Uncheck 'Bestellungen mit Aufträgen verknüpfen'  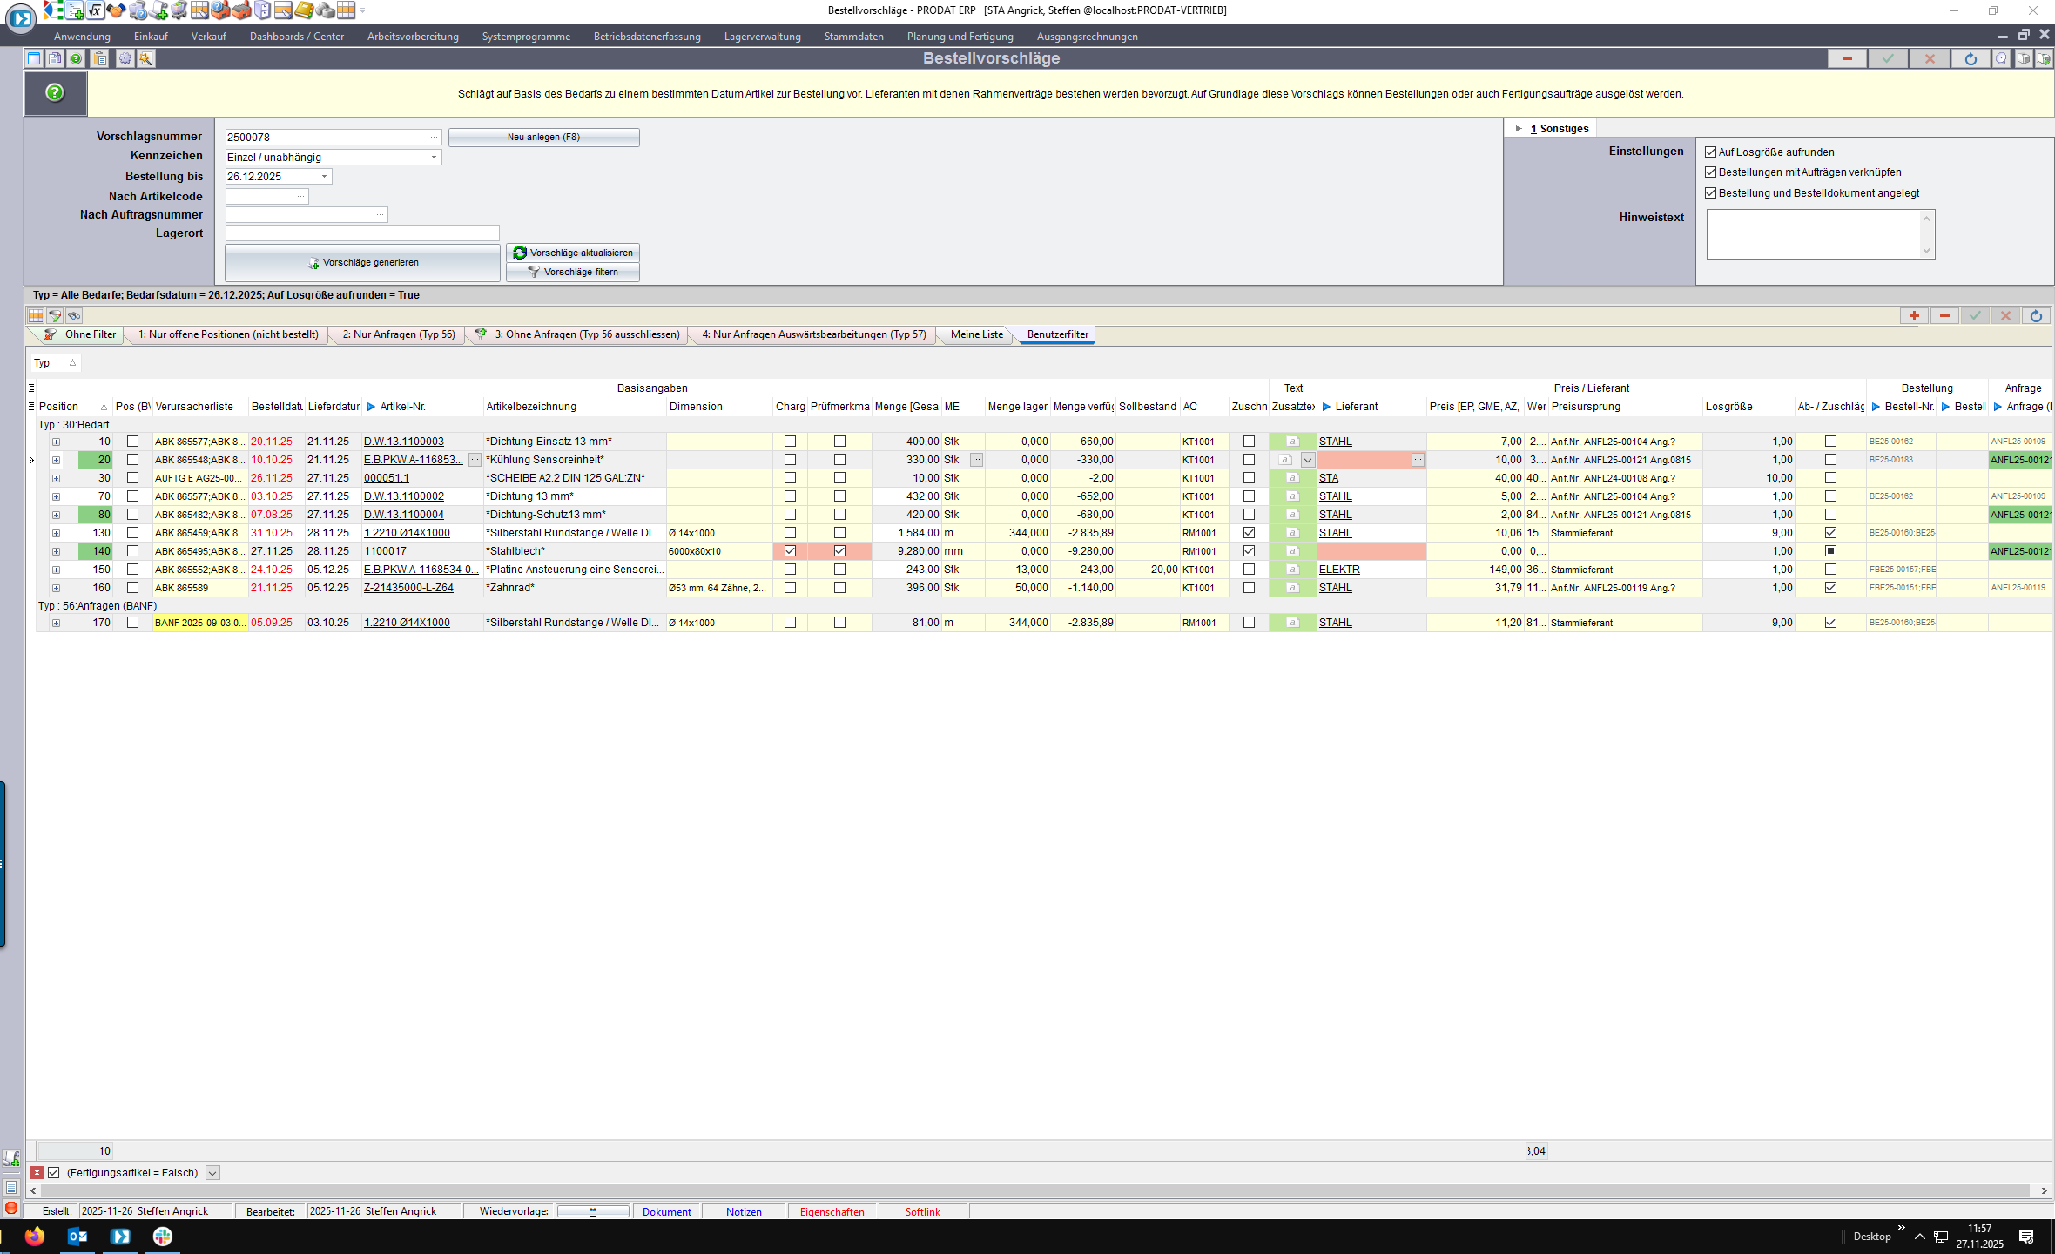(1710, 172)
